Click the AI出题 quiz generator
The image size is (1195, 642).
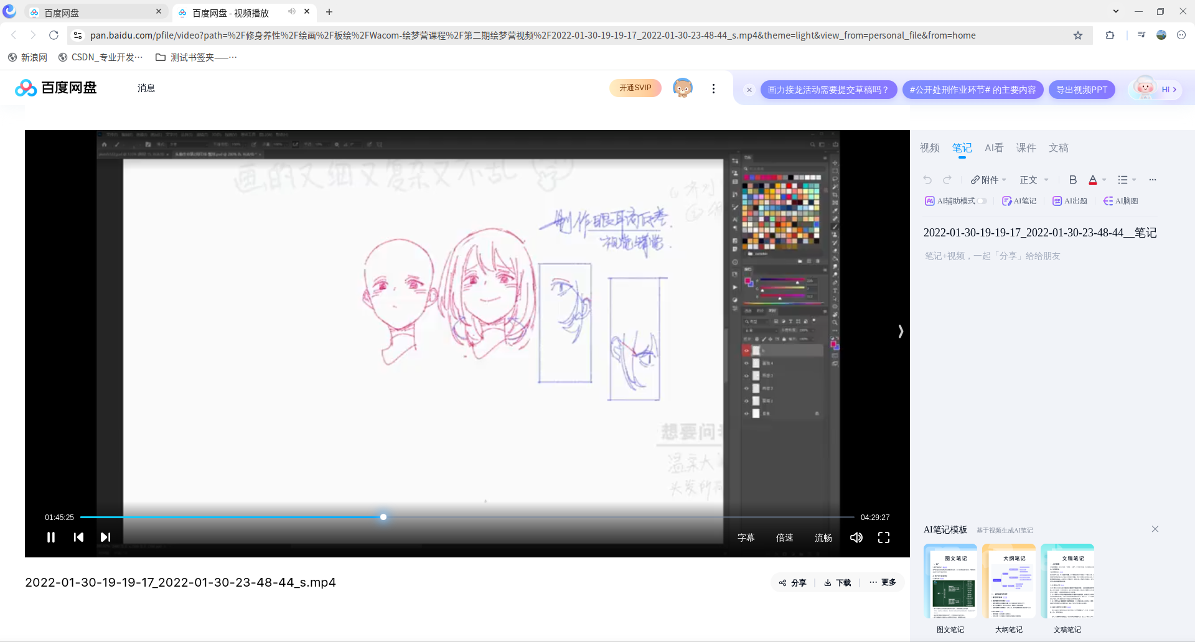[1070, 201]
